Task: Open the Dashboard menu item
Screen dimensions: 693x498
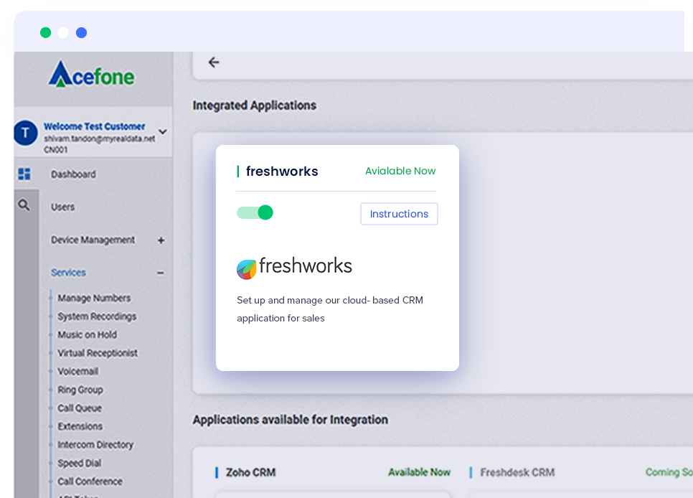Action: [73, 174]
